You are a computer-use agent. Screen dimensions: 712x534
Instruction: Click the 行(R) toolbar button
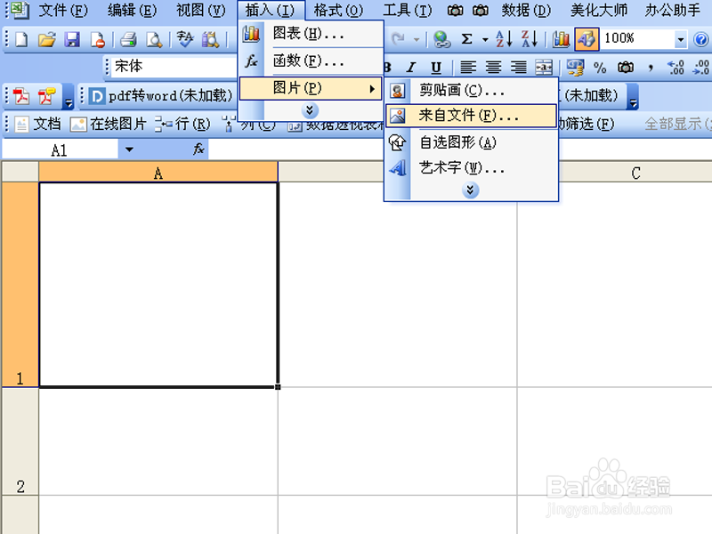(x=182, y=124)
